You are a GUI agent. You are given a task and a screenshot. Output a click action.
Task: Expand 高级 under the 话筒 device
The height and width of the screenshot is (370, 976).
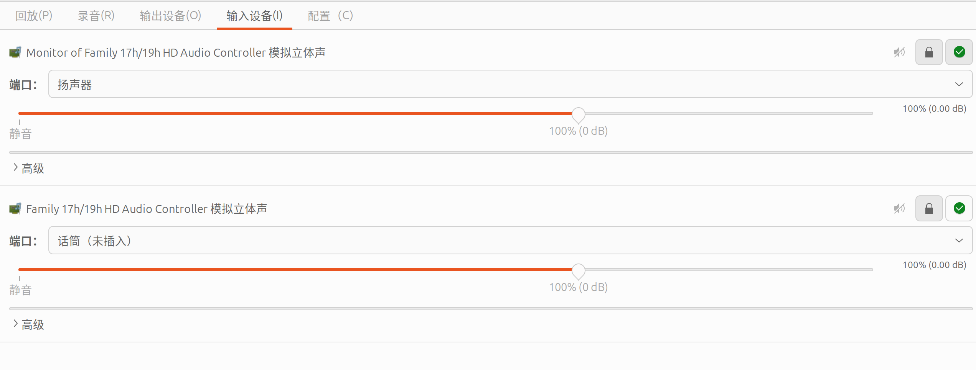(x=29, y=324)
